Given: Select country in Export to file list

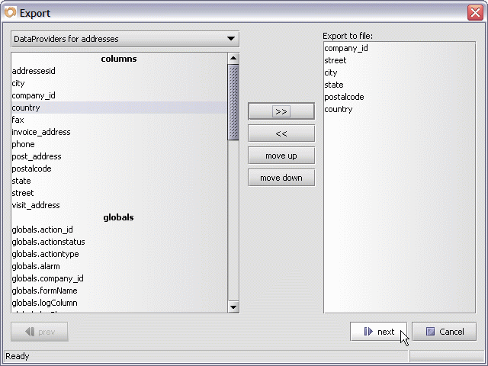Looking at the screenshot, I should click(339, 109).
